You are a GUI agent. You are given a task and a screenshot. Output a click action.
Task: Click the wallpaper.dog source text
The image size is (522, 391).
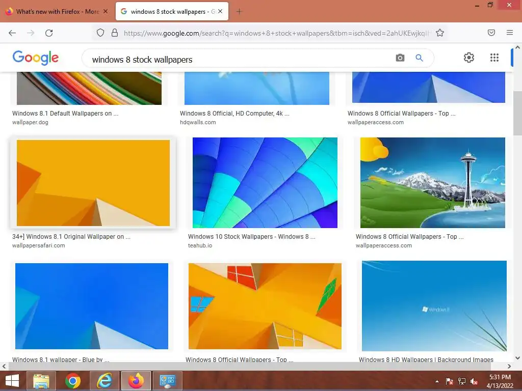tap(30, 122)
